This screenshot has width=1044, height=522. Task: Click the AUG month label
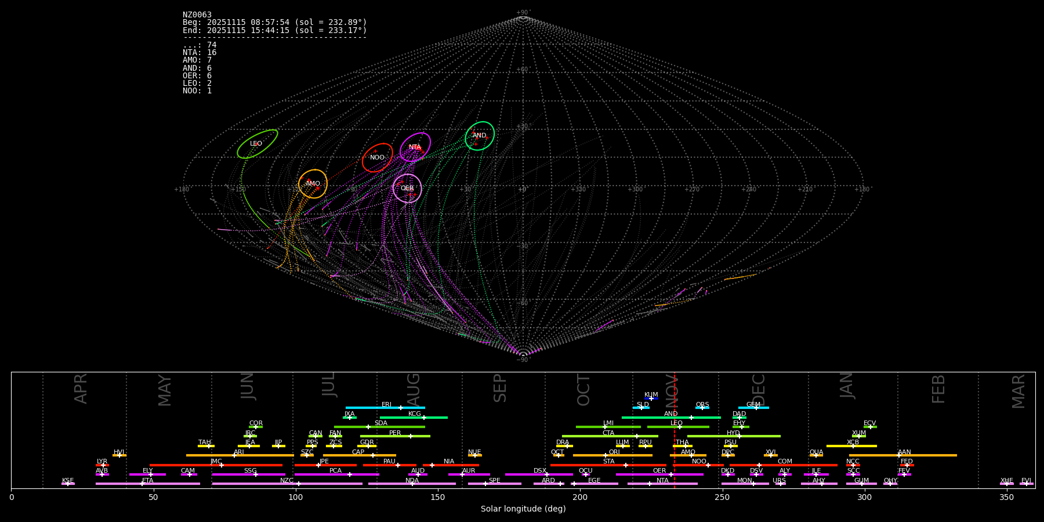pyautogui.click(x=414, y=389)
